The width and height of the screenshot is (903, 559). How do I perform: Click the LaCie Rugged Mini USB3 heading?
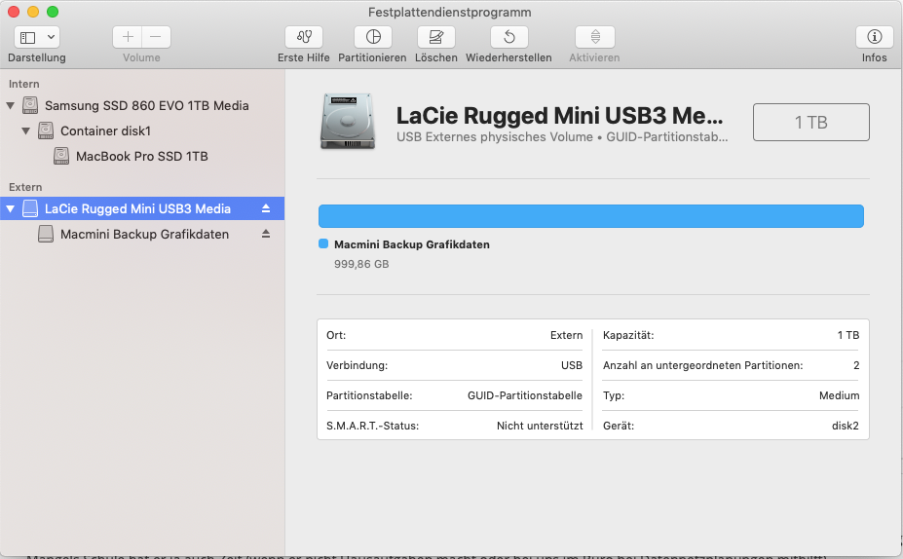(x=559, y=116)
